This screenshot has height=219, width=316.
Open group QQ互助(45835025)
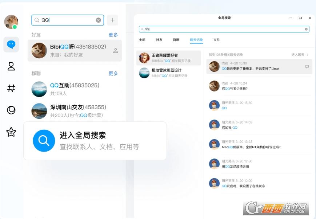point(75,89)
